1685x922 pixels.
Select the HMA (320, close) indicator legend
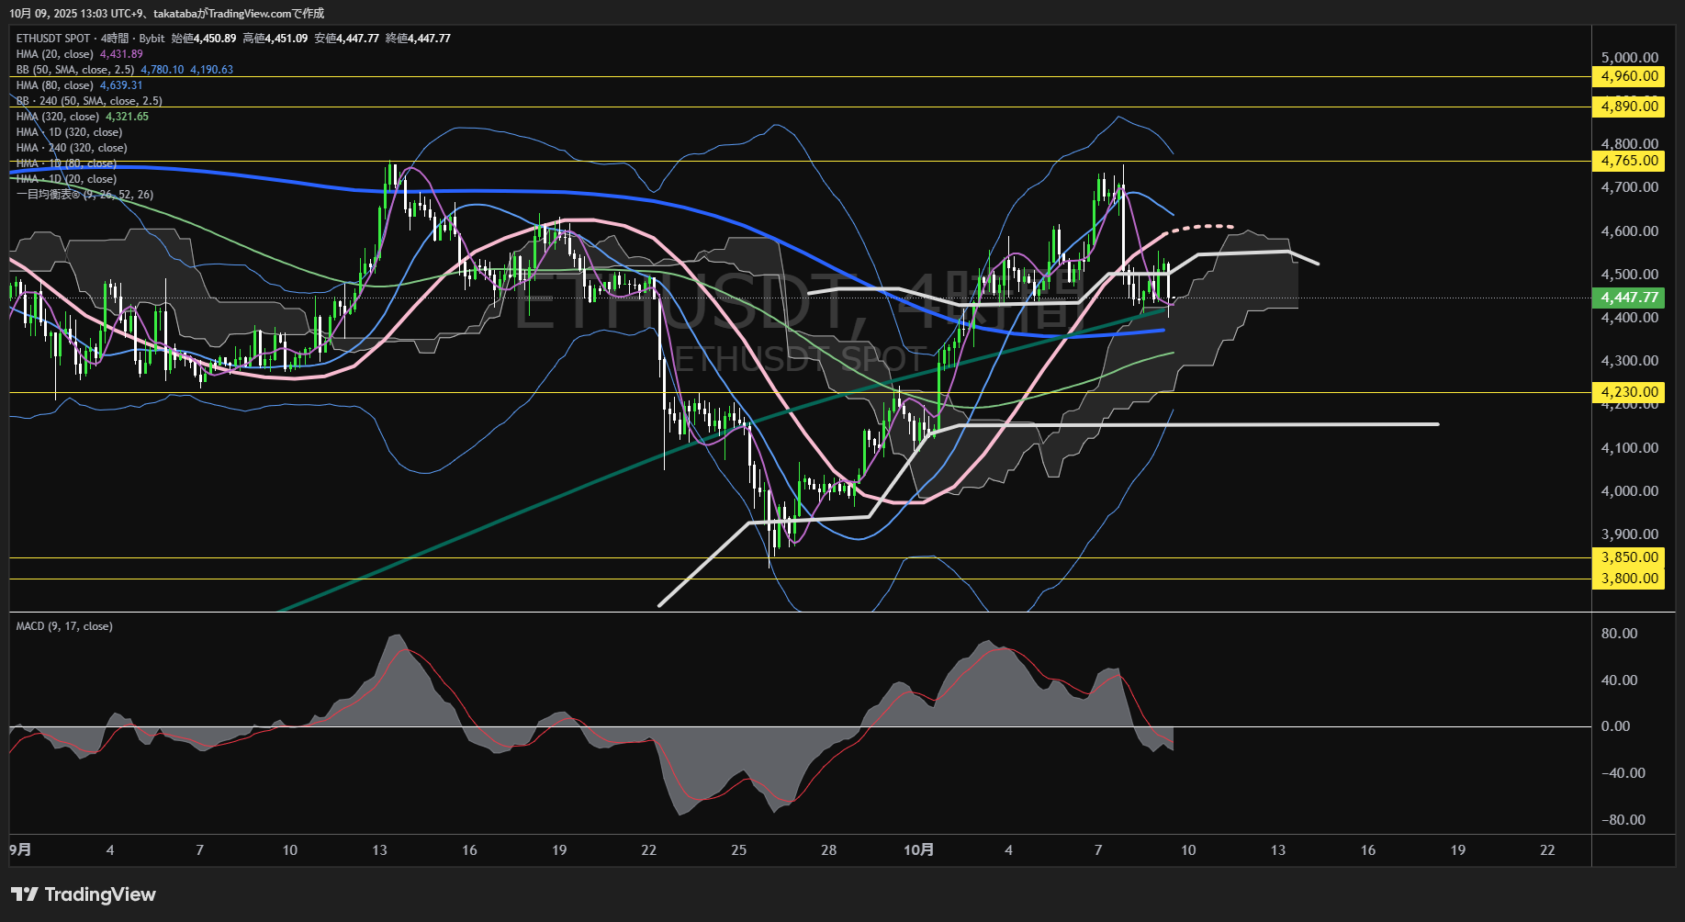click(x=58, y=117)
